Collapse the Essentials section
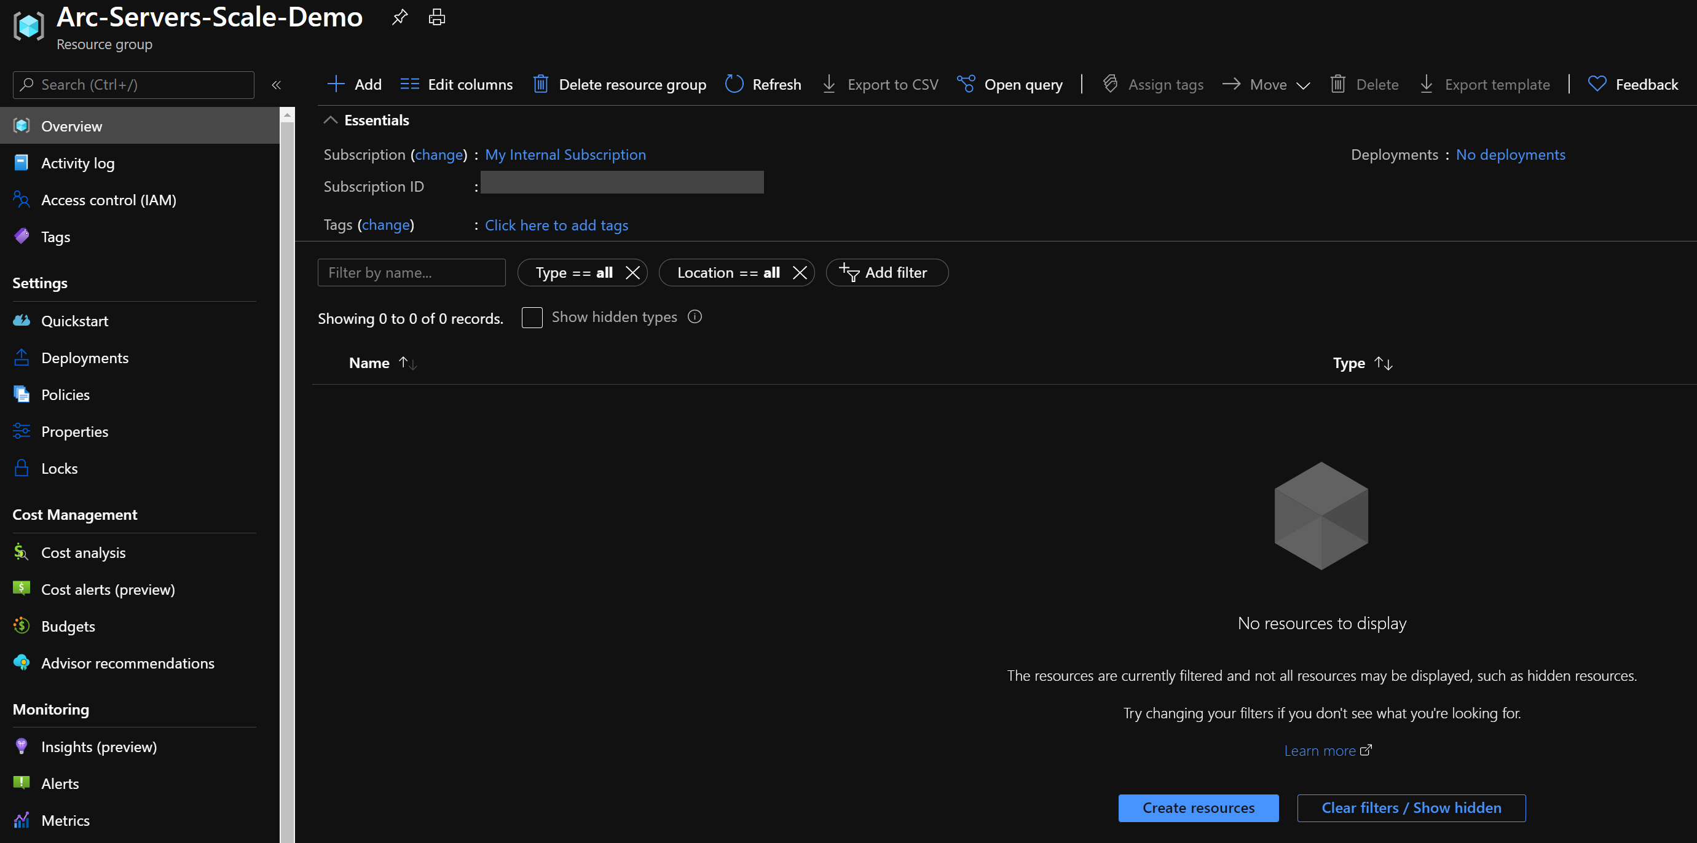This screenshot has width=1697, height=843. pos(331,120)
